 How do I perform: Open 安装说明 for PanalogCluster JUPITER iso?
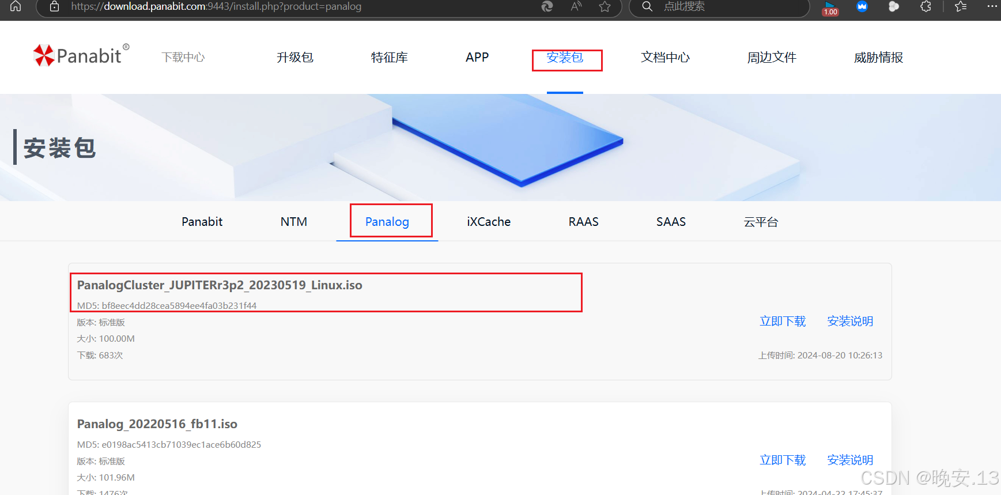850,321
